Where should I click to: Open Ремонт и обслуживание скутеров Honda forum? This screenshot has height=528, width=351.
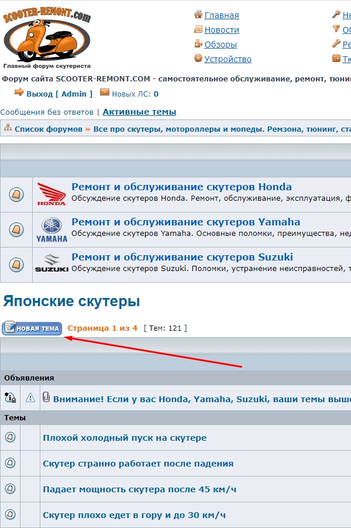(181, 187)
